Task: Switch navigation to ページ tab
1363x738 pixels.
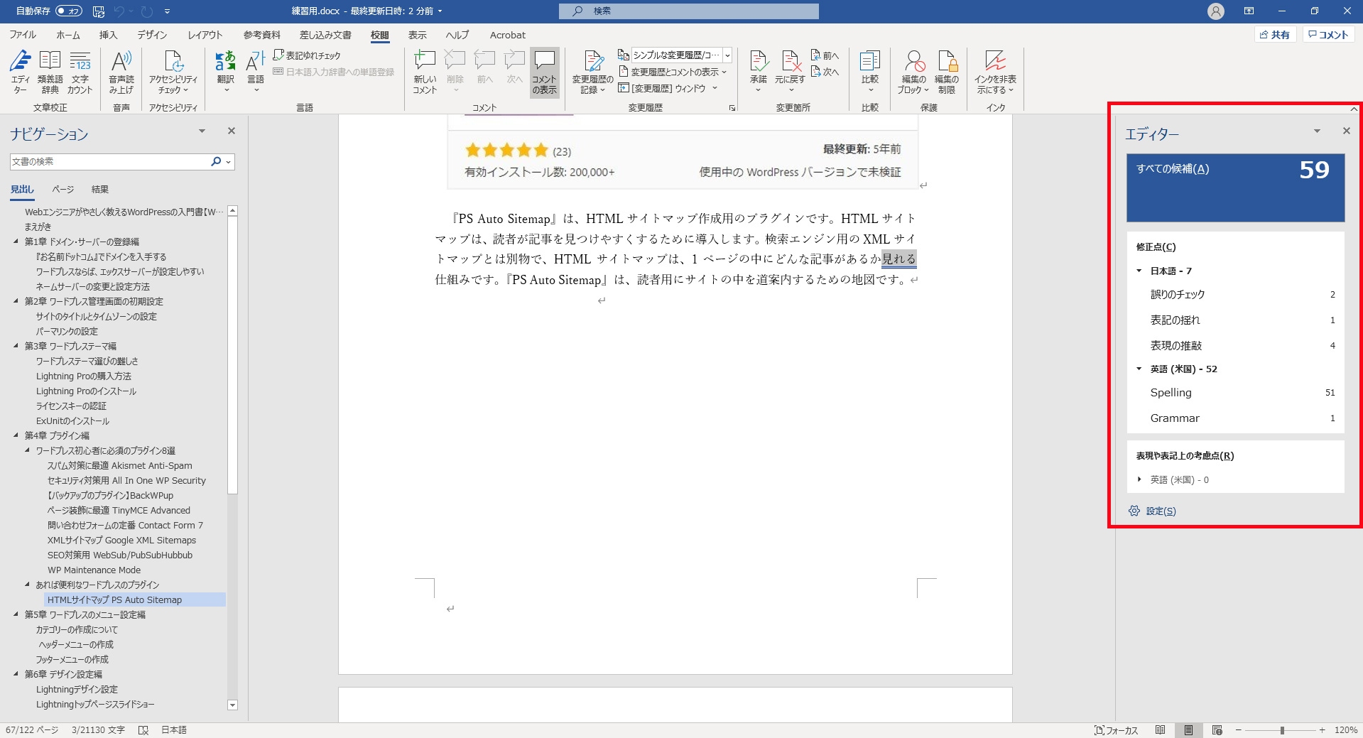Action: coord(63,190)
